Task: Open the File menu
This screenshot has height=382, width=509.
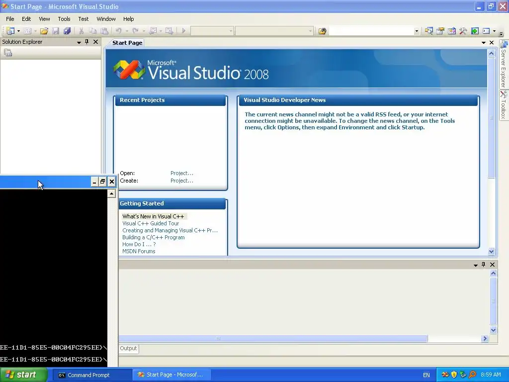Action: click(x=10, y=19)
